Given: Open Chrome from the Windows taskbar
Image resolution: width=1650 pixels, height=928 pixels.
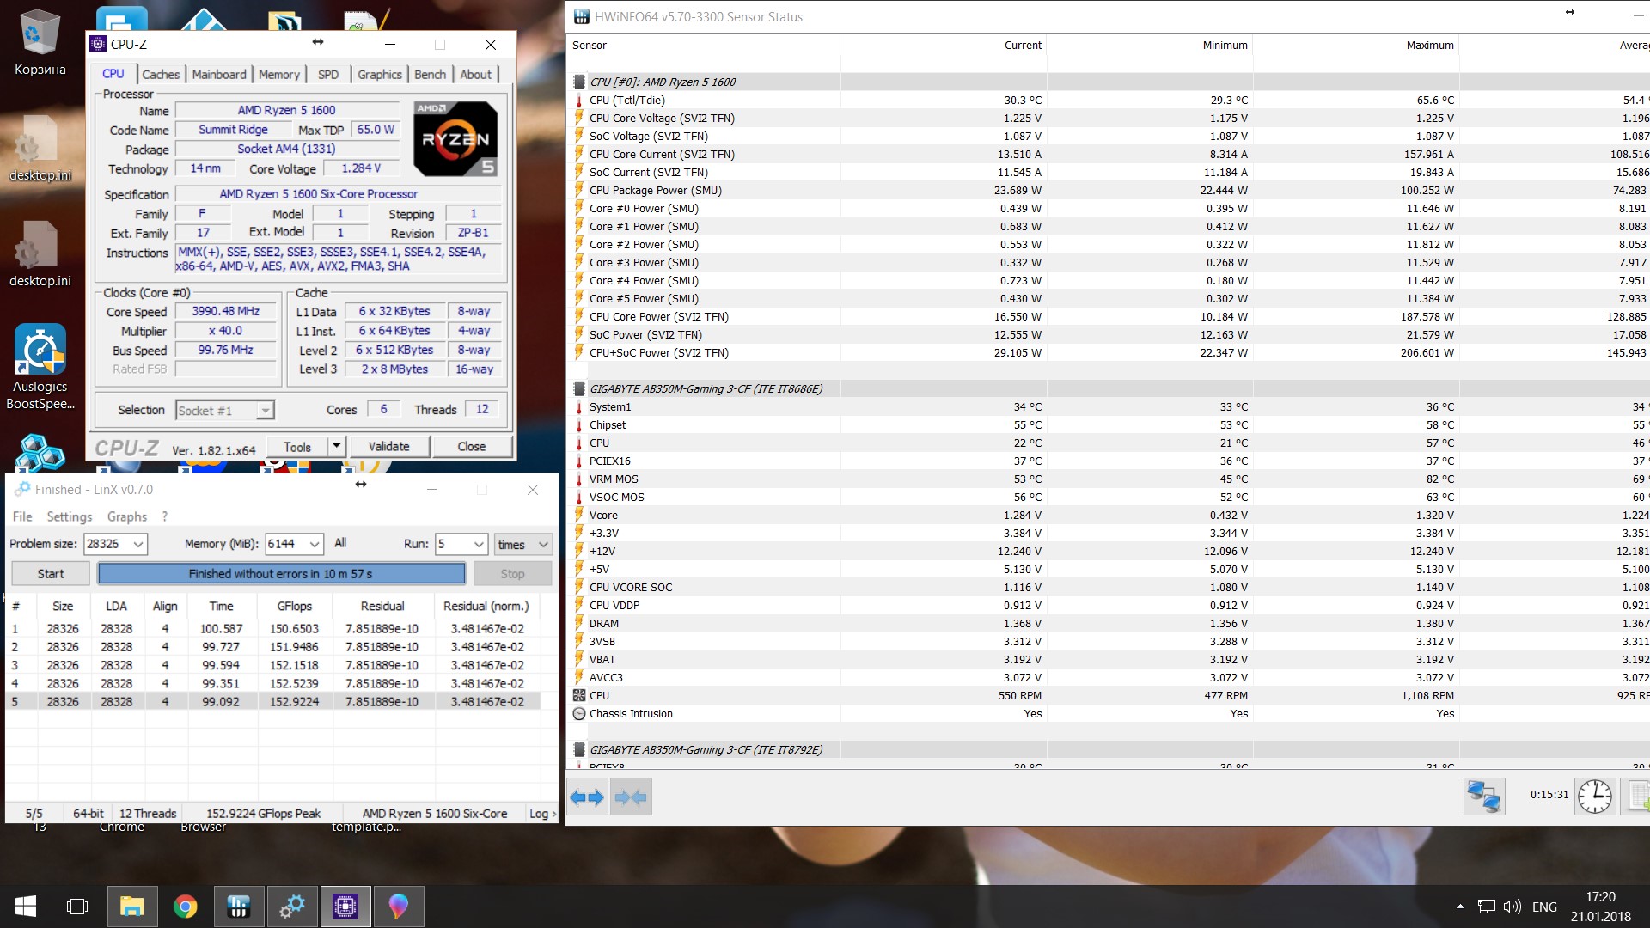Looking at the screenshot, I should tap(185, 907).
